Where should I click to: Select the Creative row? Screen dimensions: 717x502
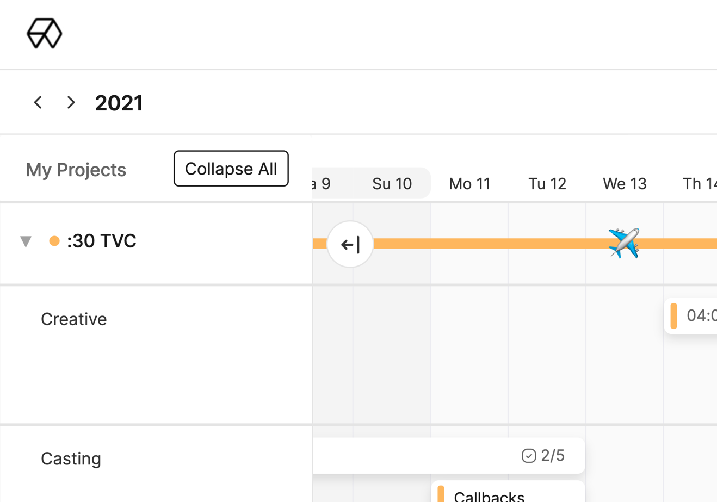coord(74,319)
